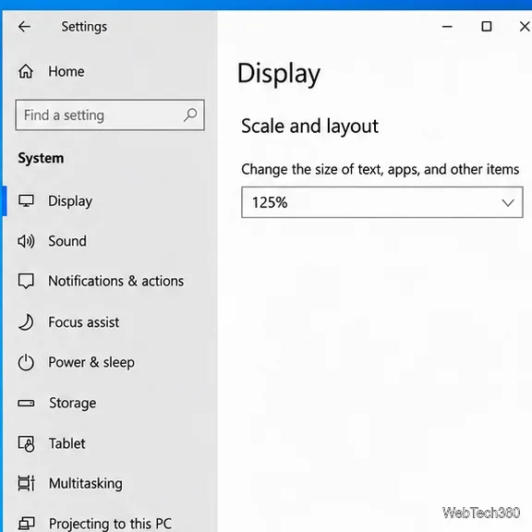Image resolution: width=532 pixels, height=532 pixels.
Task: Open Tablet settings label
Action: (67, 443)
